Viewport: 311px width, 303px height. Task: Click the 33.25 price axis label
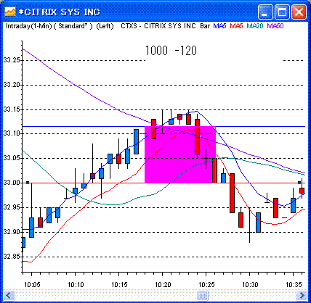pos(11,60)
